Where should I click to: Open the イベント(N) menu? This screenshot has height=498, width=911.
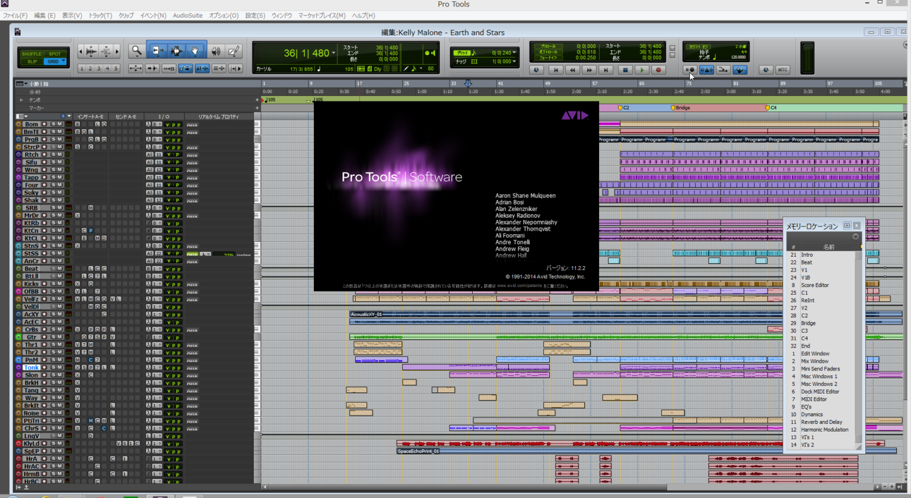153,15
